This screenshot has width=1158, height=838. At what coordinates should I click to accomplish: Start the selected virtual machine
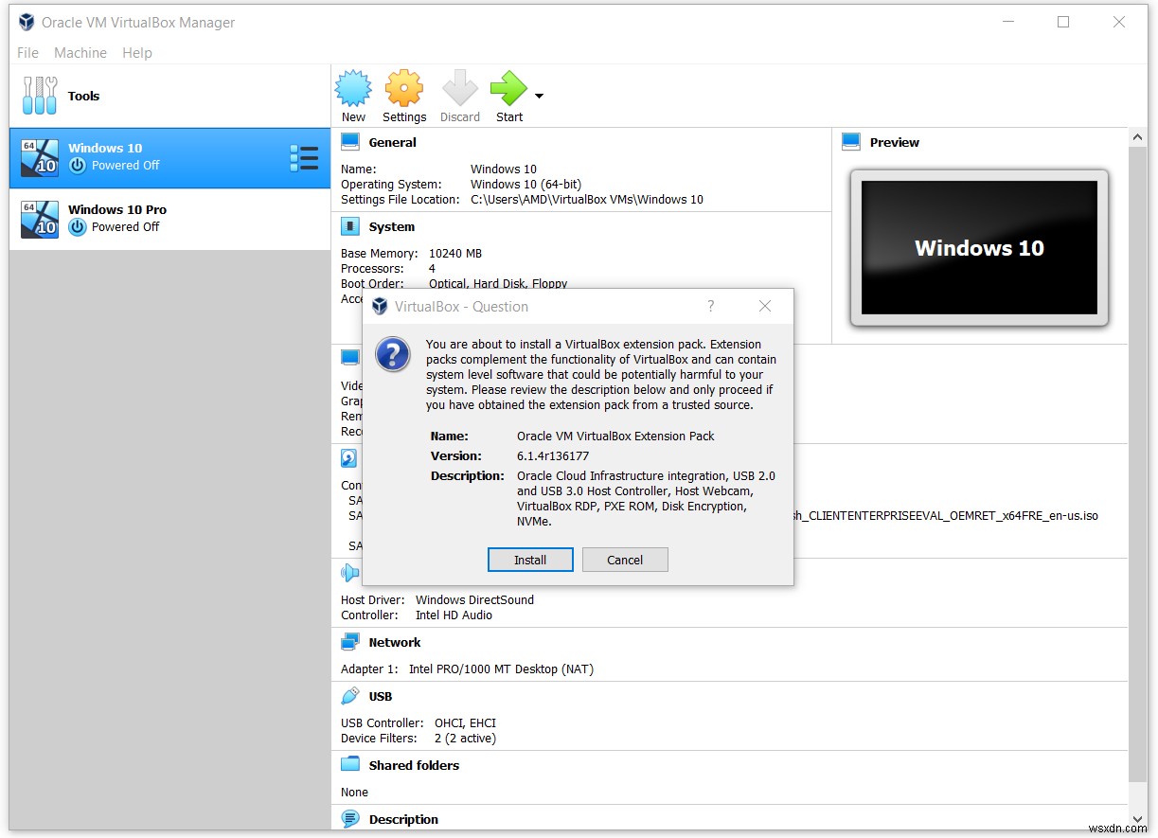click(508, 94)
